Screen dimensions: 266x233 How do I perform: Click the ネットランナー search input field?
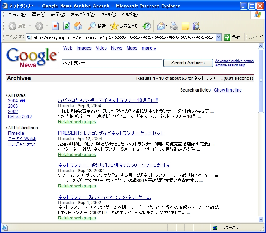(112, 63)
